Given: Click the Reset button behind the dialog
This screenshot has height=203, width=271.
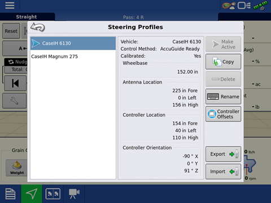Looking at the screenshot, I should [11, 31].
